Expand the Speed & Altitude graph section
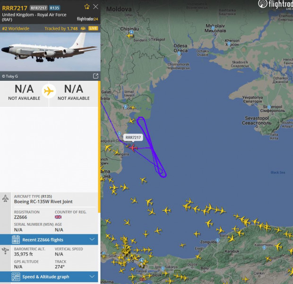This screenshot has height=284, width=293. [x=49, y=276]
